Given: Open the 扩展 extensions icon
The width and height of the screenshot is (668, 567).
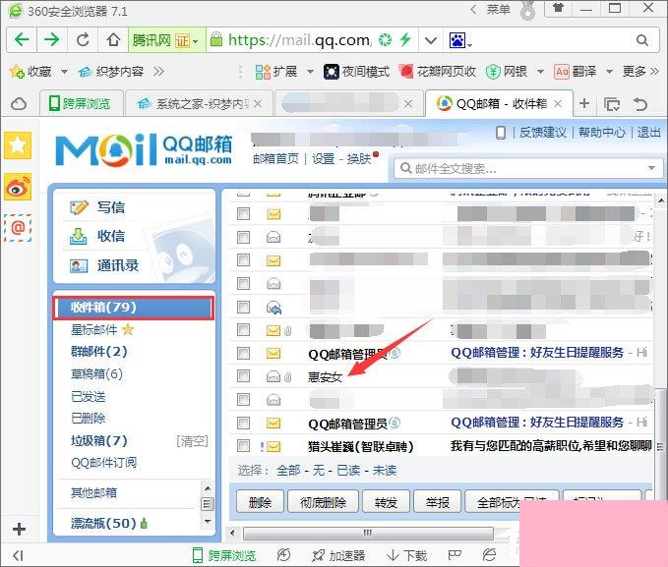Looking at the screenshot, I should (263, 72).
